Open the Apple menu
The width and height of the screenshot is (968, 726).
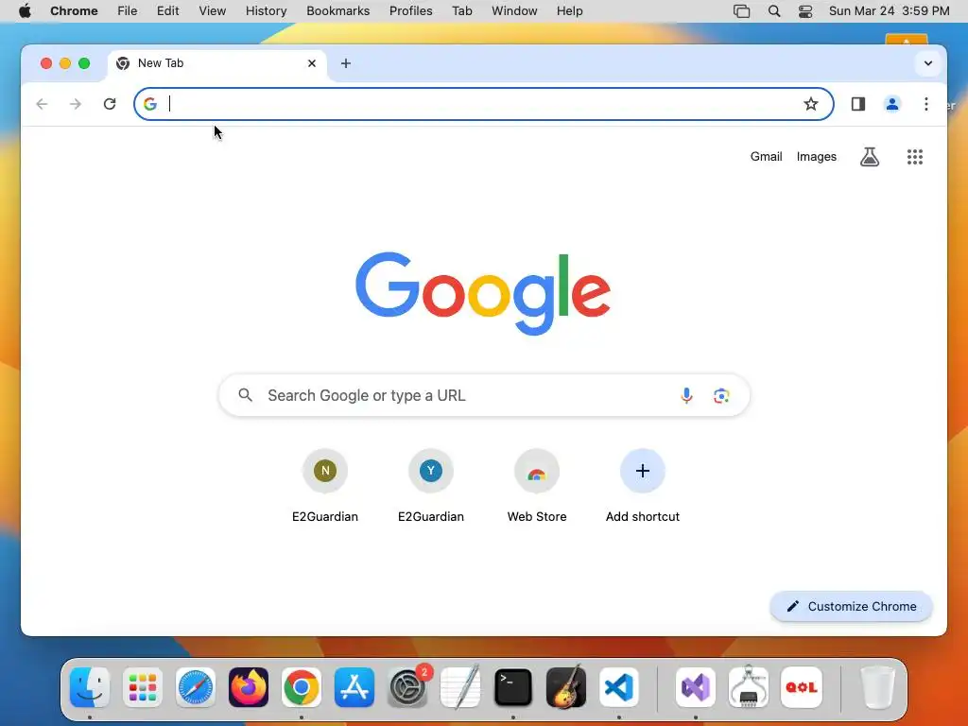(25, 11)
